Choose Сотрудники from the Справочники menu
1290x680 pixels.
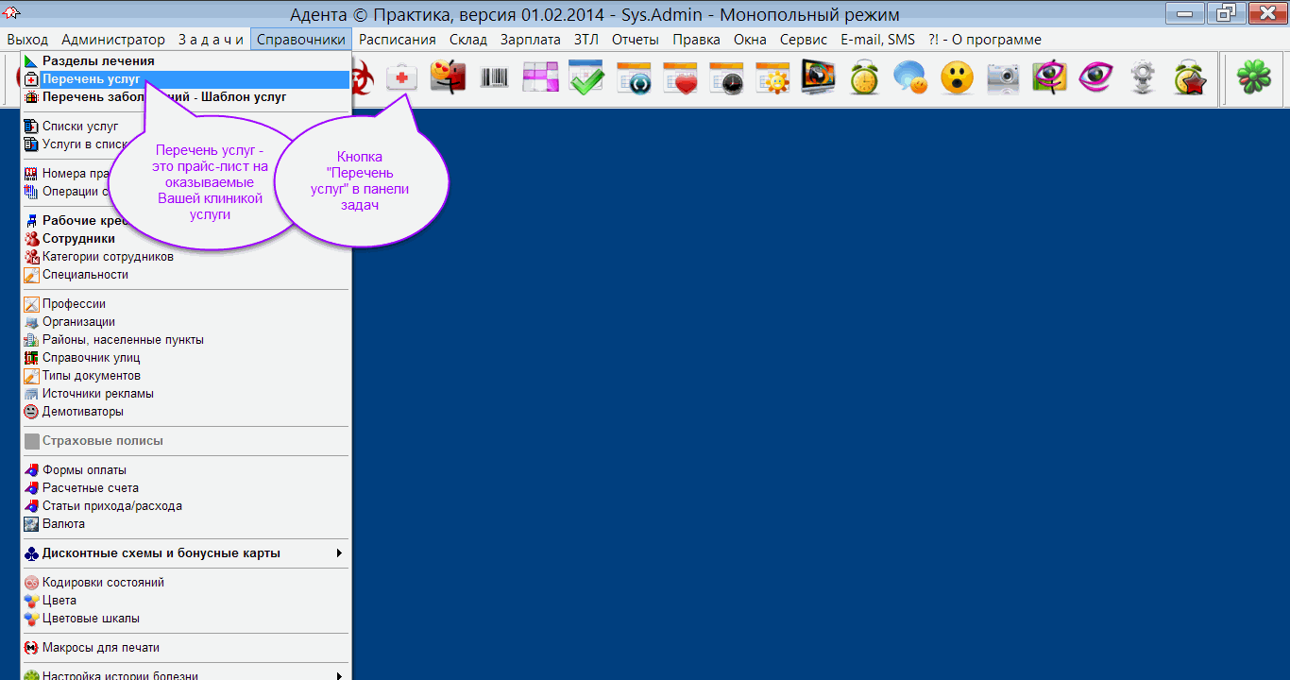point(78,239)
